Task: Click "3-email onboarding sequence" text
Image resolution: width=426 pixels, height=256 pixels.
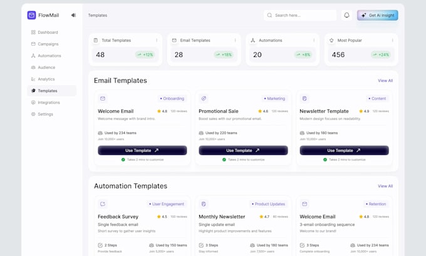Action: coord(327,225)
